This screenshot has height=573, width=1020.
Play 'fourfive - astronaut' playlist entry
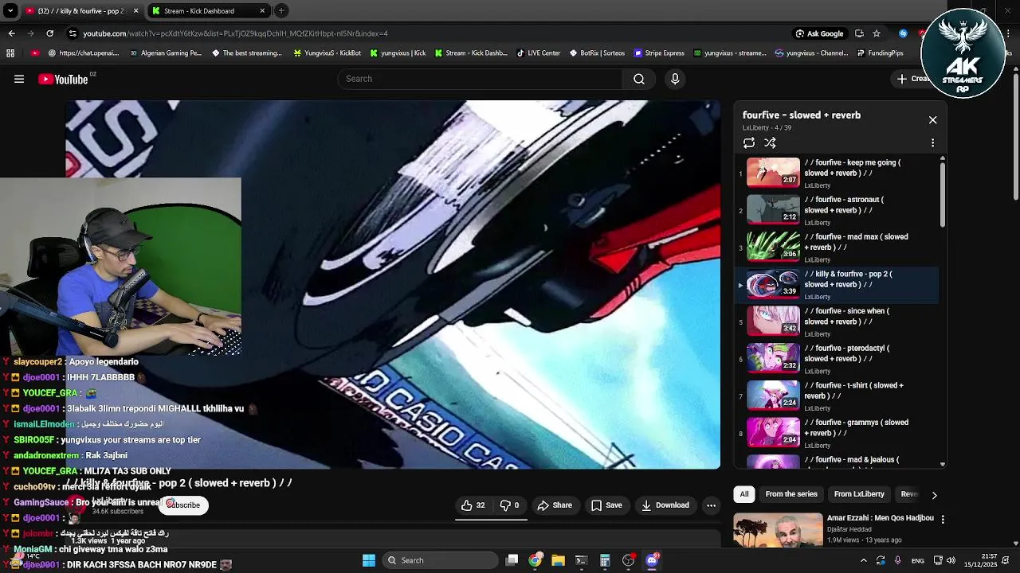coord(837,210)
